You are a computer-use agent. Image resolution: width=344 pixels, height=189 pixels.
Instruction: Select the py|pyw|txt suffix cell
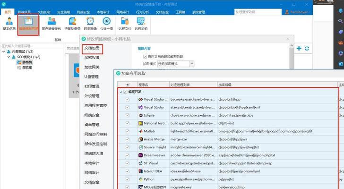point(277,179)
